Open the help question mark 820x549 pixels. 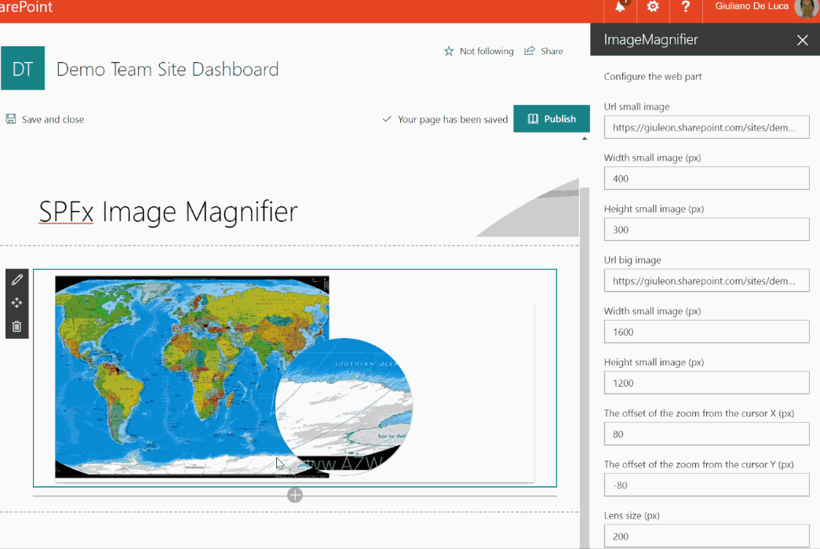[685, 6]
